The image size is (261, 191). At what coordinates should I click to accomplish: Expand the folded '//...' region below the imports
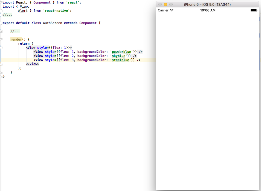(1, 15)
